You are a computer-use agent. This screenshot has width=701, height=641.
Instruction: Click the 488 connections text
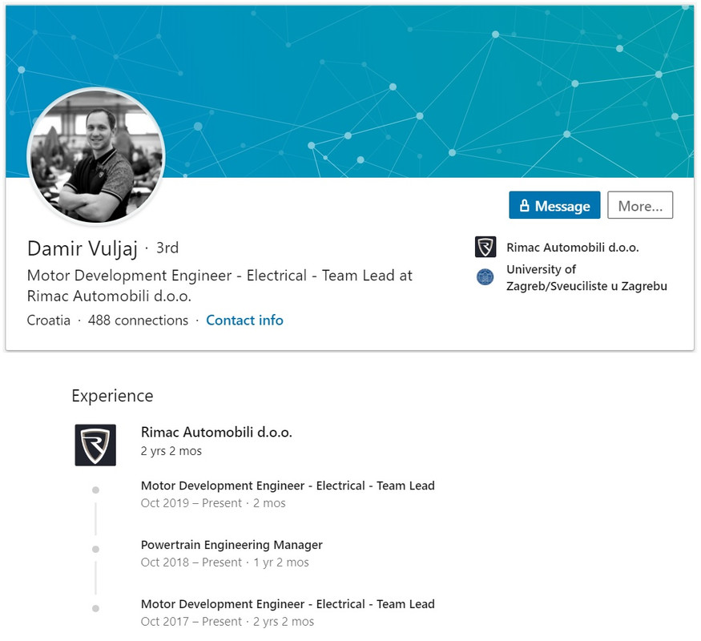click(138, 320)
